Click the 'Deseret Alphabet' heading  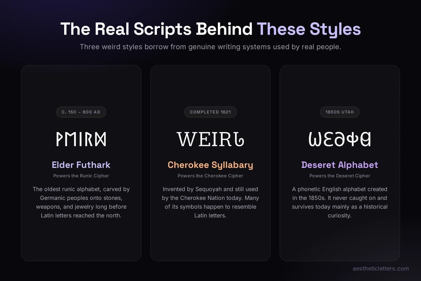pos(340,165)
